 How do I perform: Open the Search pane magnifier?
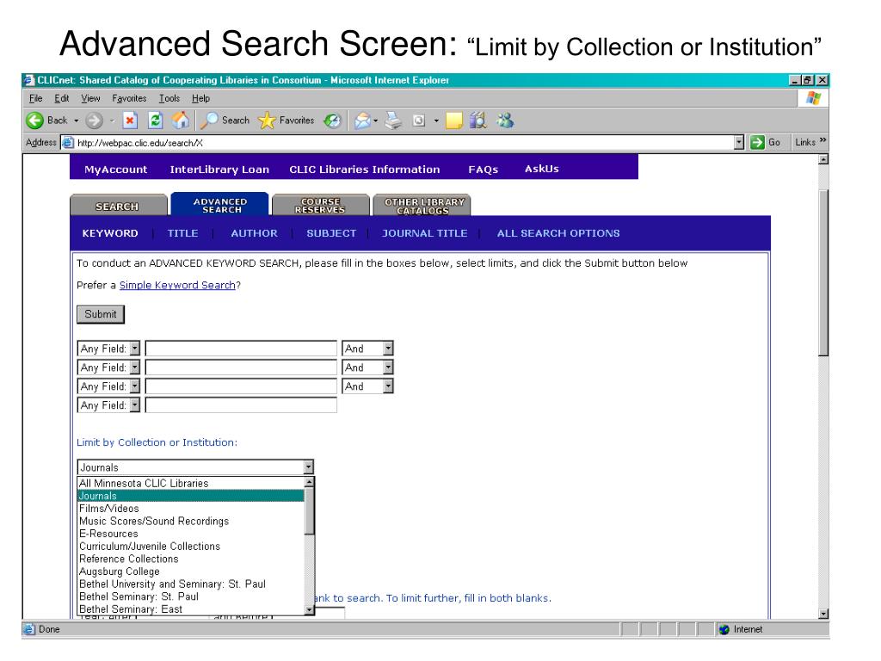(209, 120)
